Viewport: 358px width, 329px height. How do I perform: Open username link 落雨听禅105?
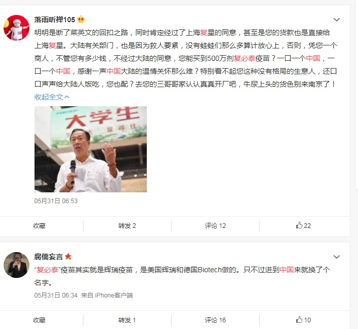point(55,20)
